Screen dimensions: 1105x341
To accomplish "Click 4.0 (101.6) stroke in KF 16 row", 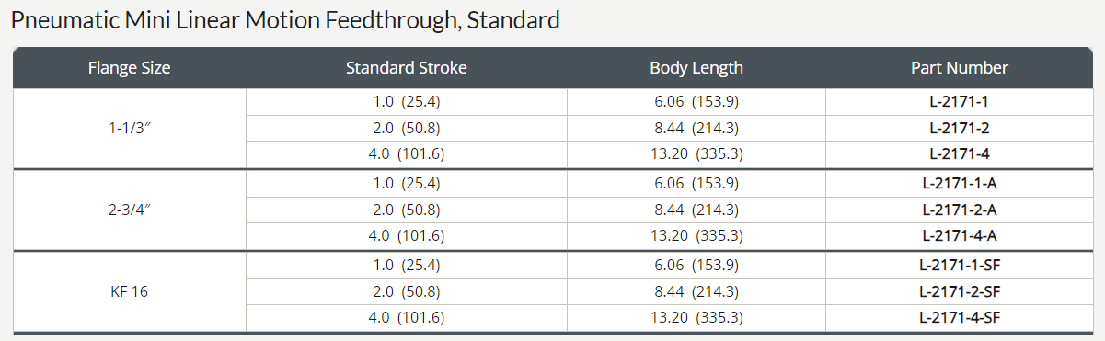I will tap(407, 318).
